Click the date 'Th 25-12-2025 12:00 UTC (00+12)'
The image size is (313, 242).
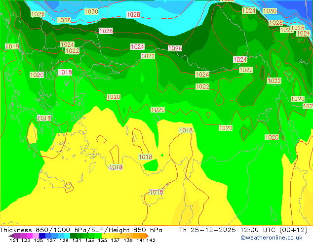pyautogui.click(x=243, y=230)
